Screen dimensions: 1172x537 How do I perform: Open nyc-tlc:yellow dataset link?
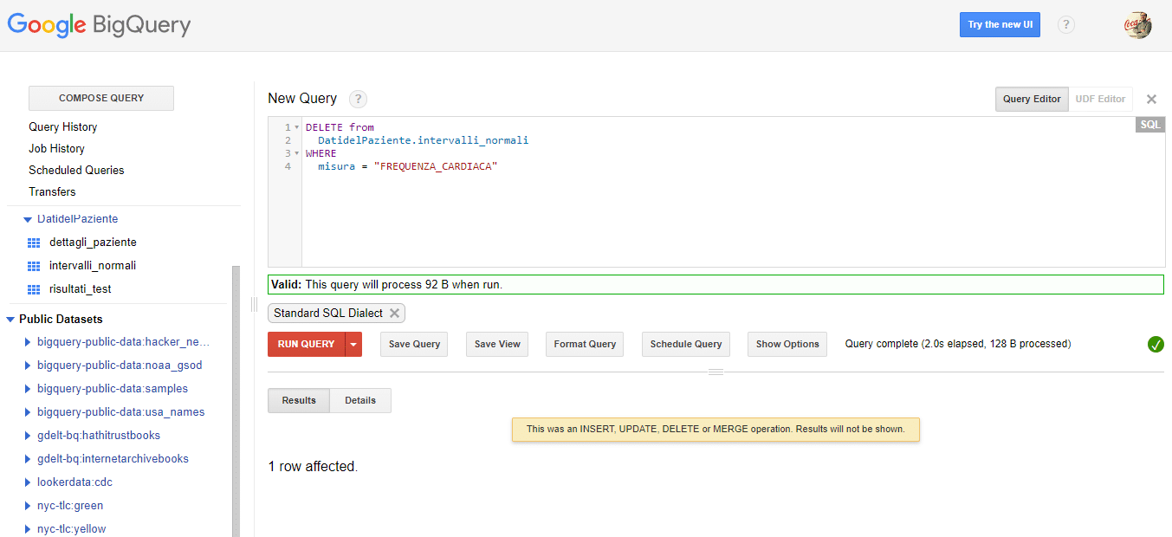coord(72,529)
